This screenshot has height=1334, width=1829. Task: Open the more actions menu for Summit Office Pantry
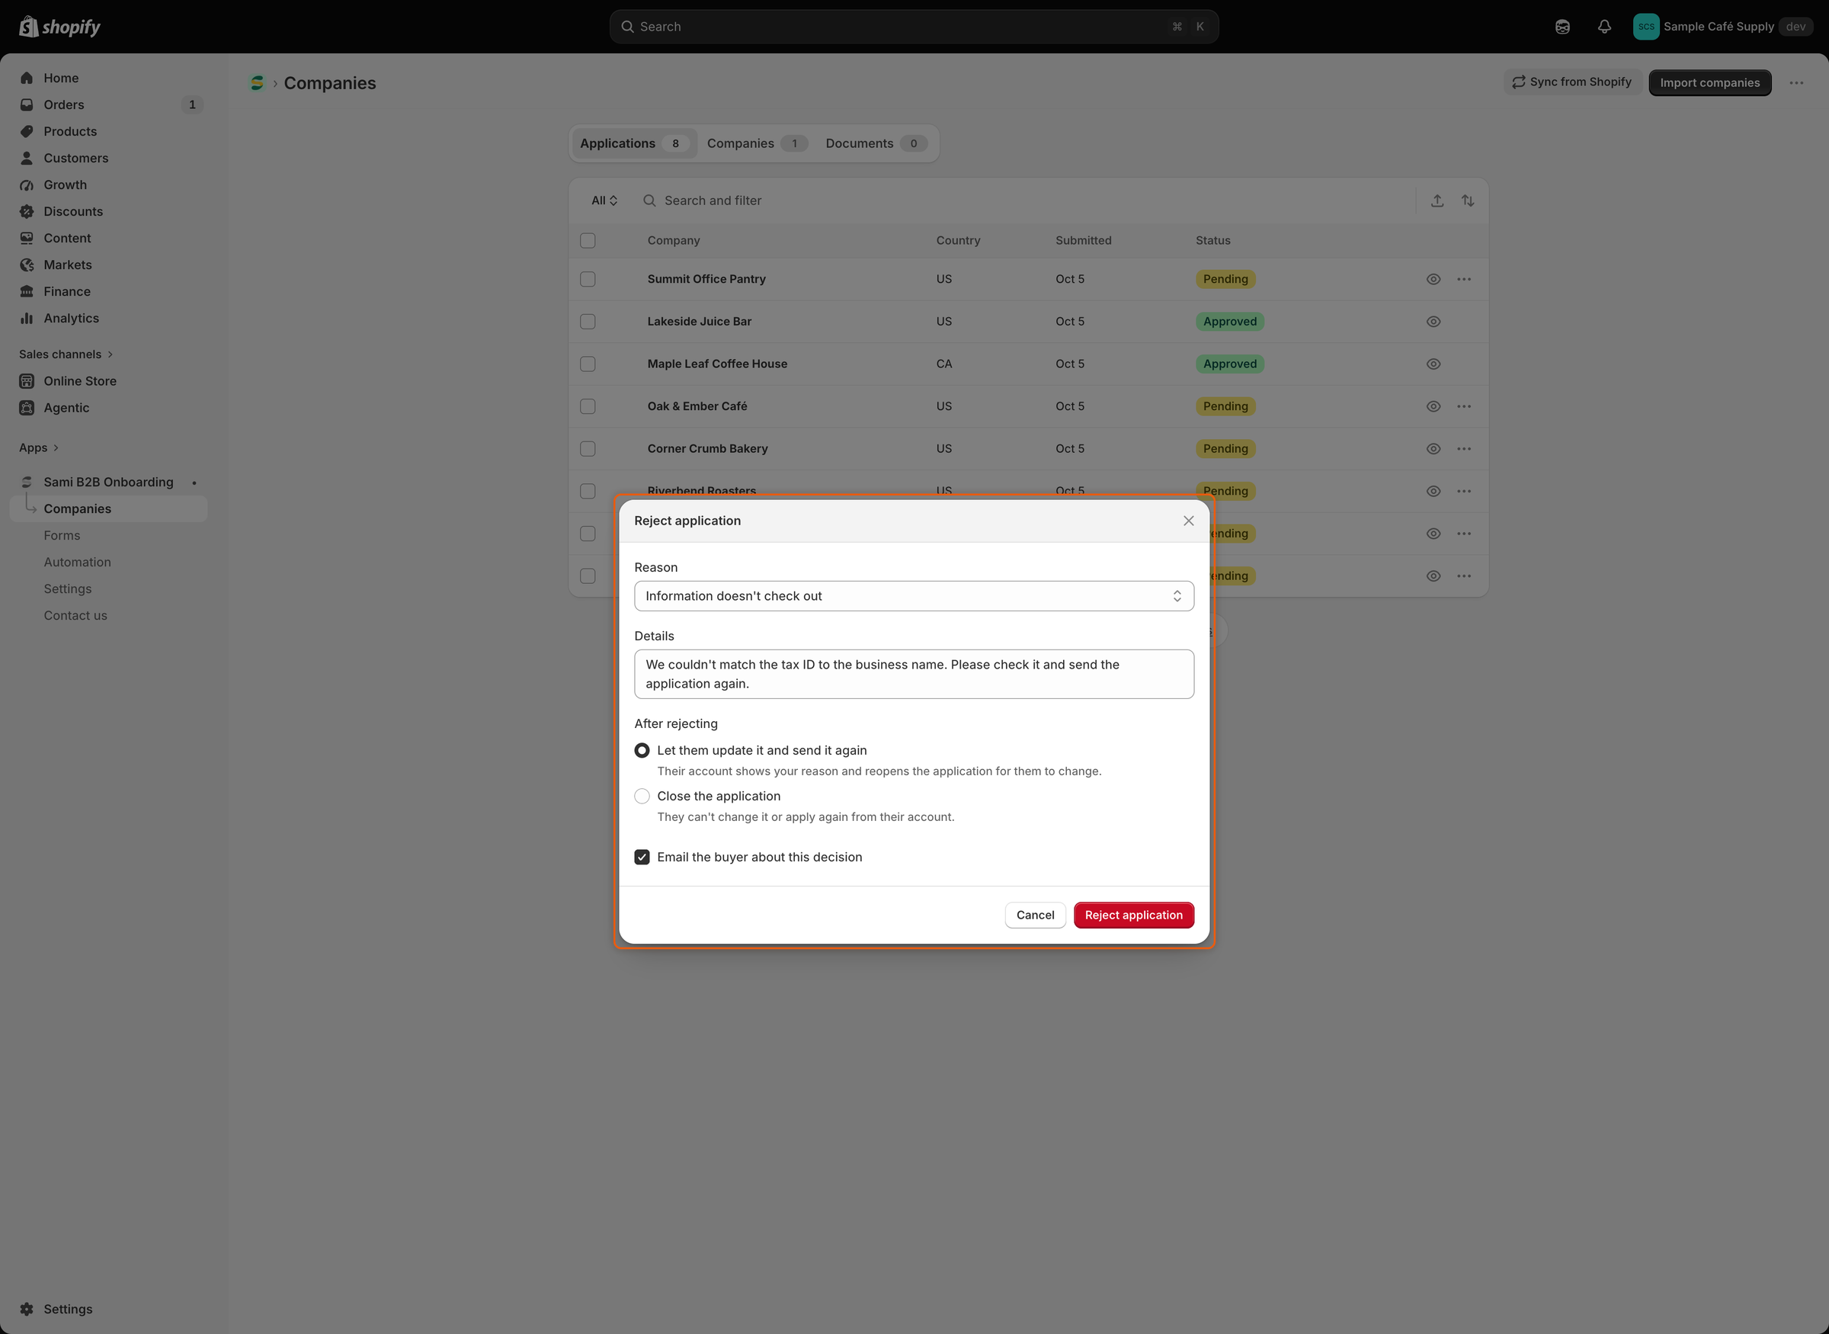click(1464, 280)
